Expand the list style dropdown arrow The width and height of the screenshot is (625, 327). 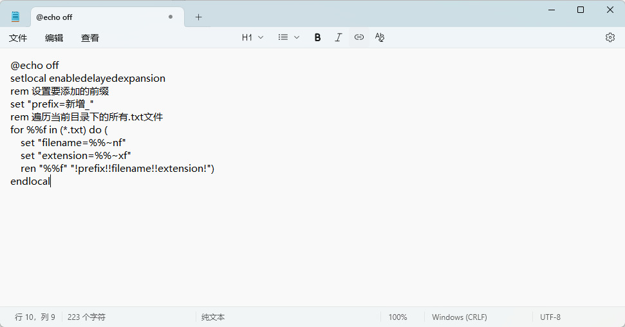[x=297, y=37]
